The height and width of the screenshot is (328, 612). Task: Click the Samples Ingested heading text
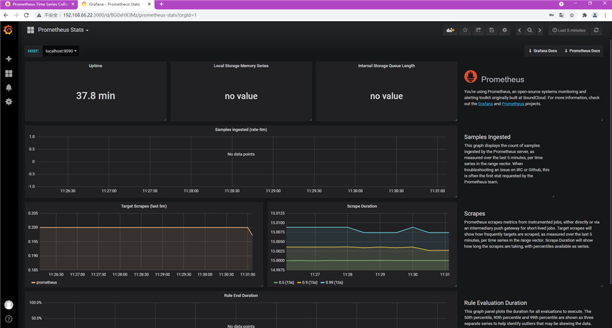[x=487, y=137]
